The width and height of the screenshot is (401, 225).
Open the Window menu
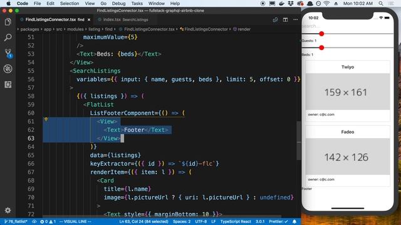pos(157,3)
